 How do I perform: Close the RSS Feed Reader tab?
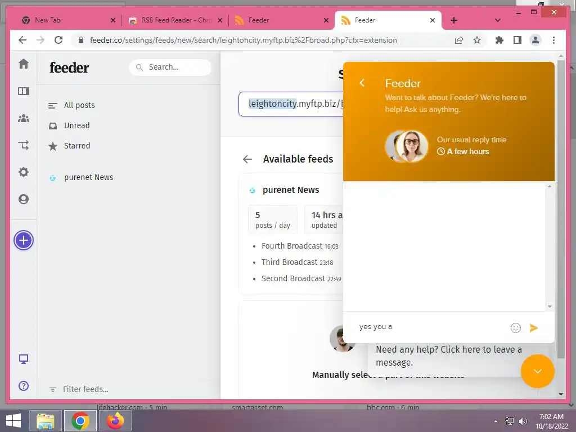tap(220, 20)
